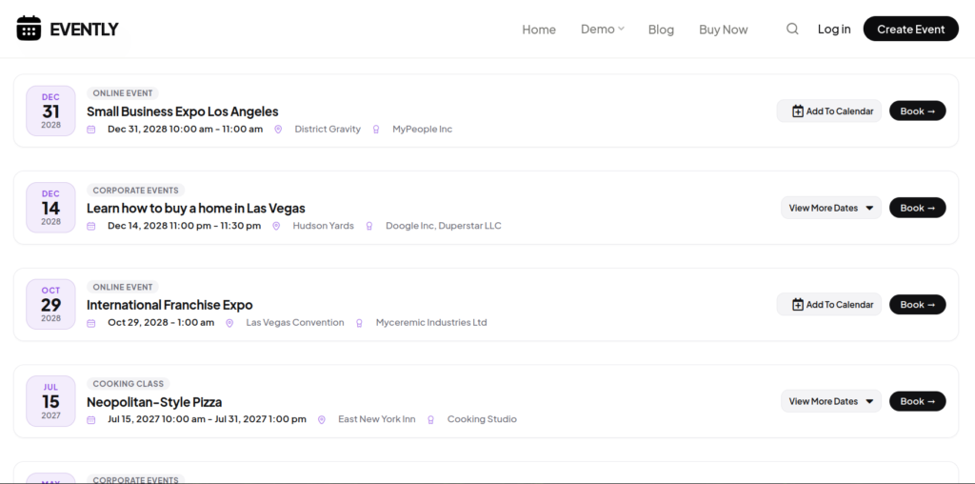The image size is (975, 484).
Task: Click Dec 14 2028 date badge
Action: (x=51, y=208)
